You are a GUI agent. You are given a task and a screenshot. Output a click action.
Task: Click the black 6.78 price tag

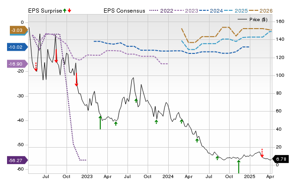(280, 159)
